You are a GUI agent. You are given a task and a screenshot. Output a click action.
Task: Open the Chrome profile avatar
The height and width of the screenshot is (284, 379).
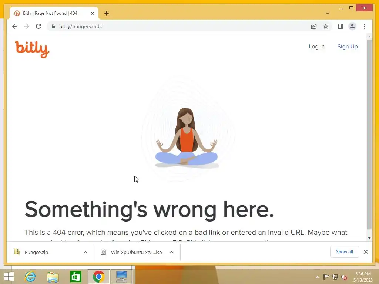coord(352,26)
